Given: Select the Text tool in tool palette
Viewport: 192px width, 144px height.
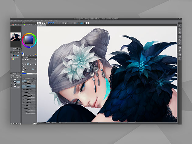Looking at the screenshot, I should 36,69.
